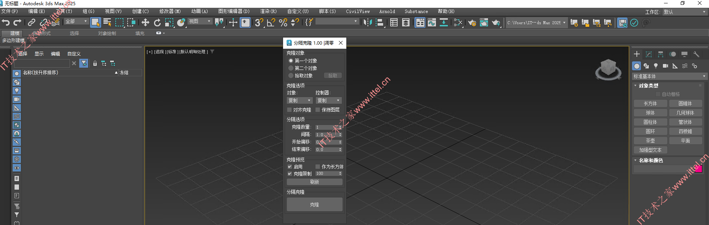The height and width of the screenshot is (225, 709).
Task: Open the Rendered Frame Window icon
Action: pos(484,23)
